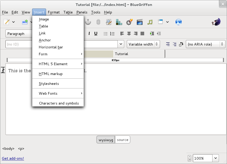This screenshot has height=164, width=227.
Task: Toggle italic formatting
Action: [x=89, y=34]
